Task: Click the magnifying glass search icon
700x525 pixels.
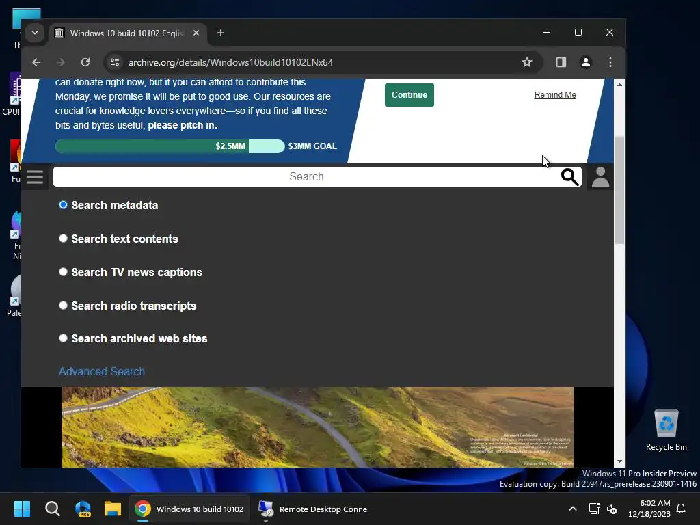Action: 569,177
